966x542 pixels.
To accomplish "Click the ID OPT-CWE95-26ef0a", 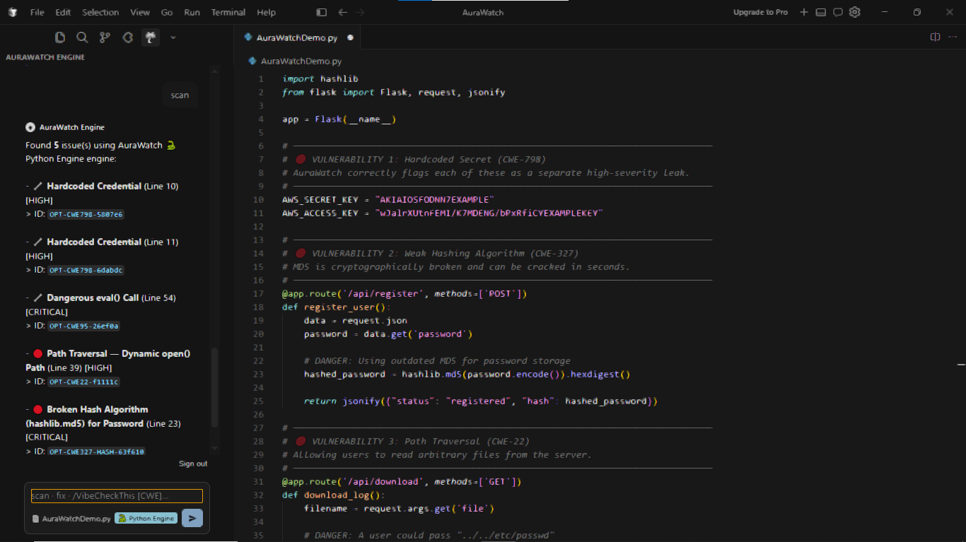I will tap(84, 326).
